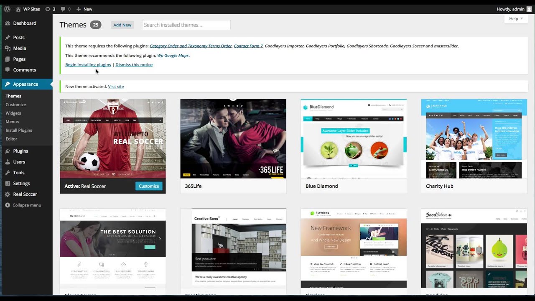
Task: Click the plus New icon in admin bar
Action: (79, 9)
